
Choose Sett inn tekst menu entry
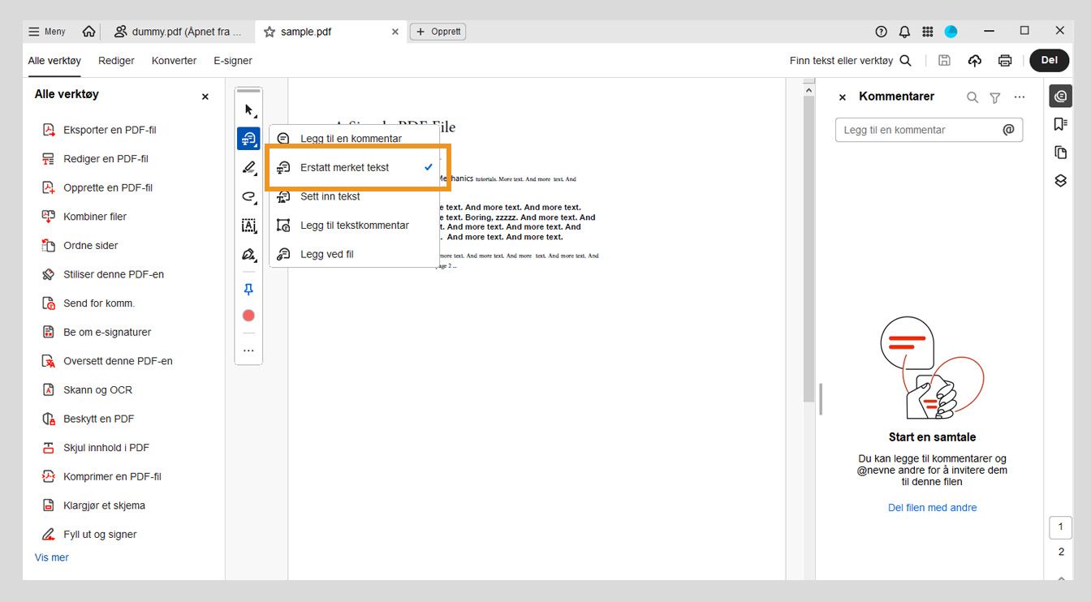coord(355,196)
